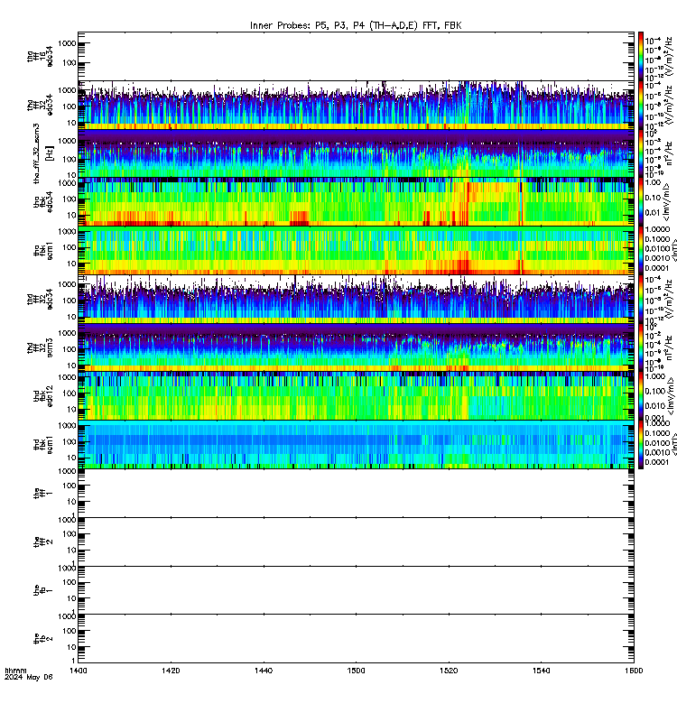Select the 1500 time axis label

[x=356, y=671]
